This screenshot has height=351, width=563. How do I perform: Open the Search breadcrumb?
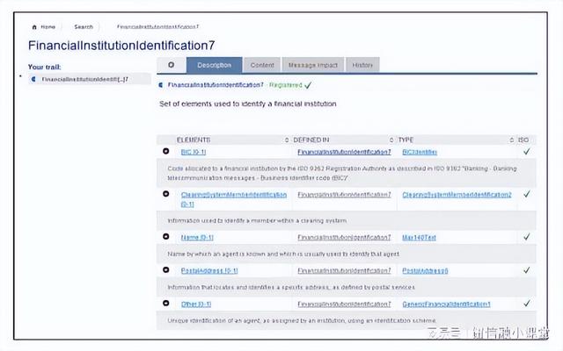pyautogui.click(x=84, y=27)
